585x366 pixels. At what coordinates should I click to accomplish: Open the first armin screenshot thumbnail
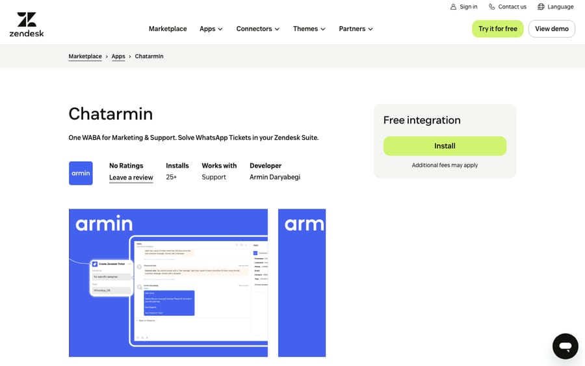click(168, 283)
